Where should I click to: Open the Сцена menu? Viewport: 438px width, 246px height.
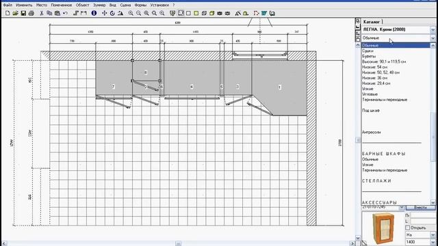(x=125, y=5)
